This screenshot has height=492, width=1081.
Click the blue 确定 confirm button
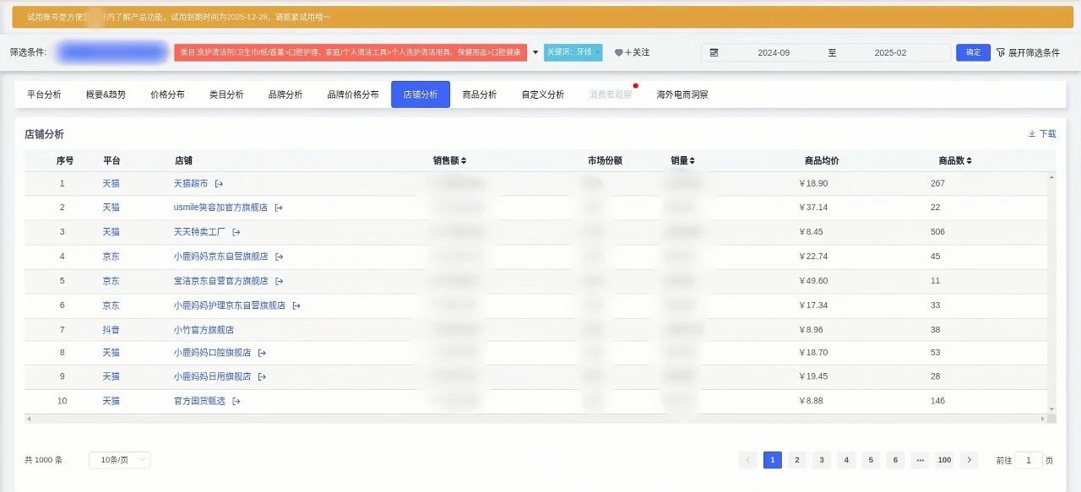point(973,52)
